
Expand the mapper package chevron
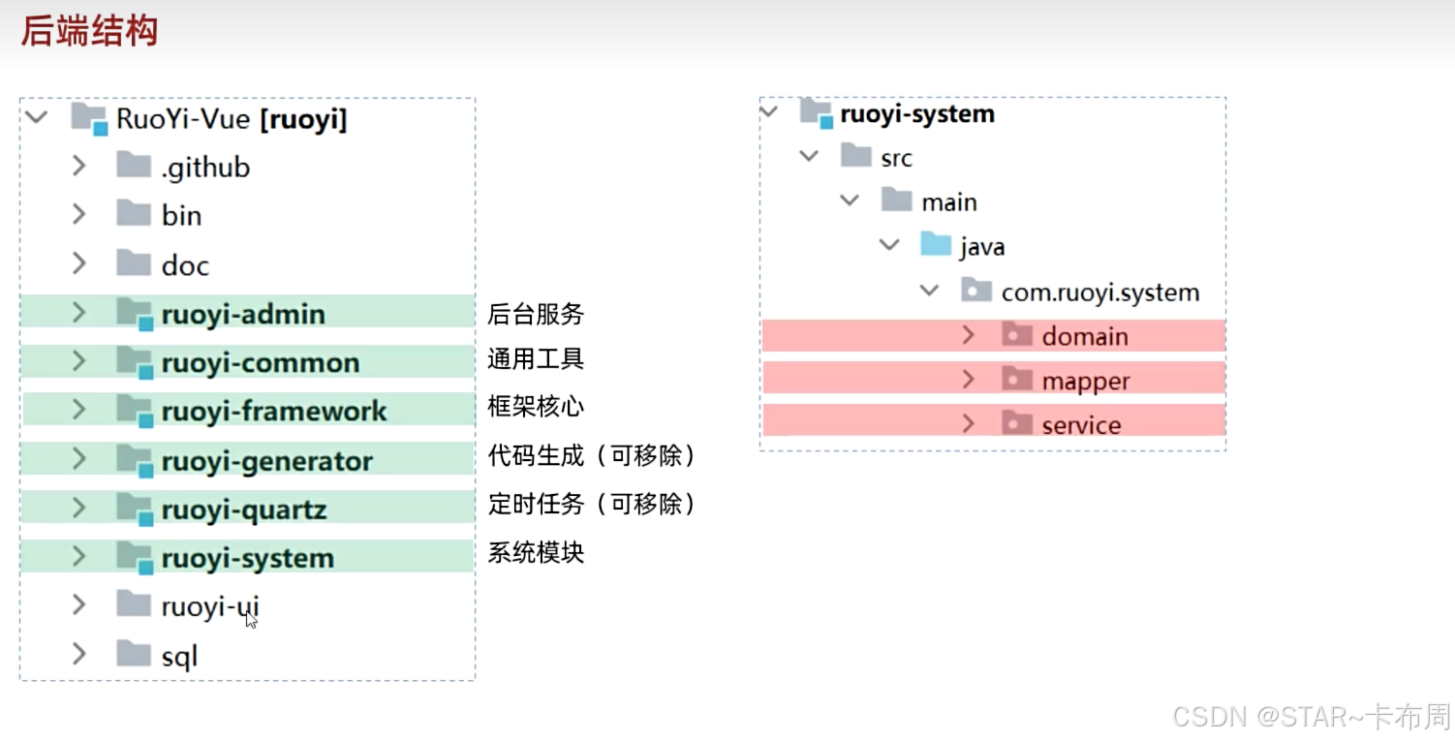click(968, 379)
